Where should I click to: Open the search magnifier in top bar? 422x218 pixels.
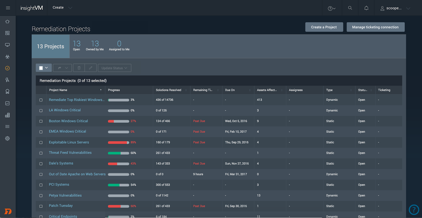tap(350, 8)
